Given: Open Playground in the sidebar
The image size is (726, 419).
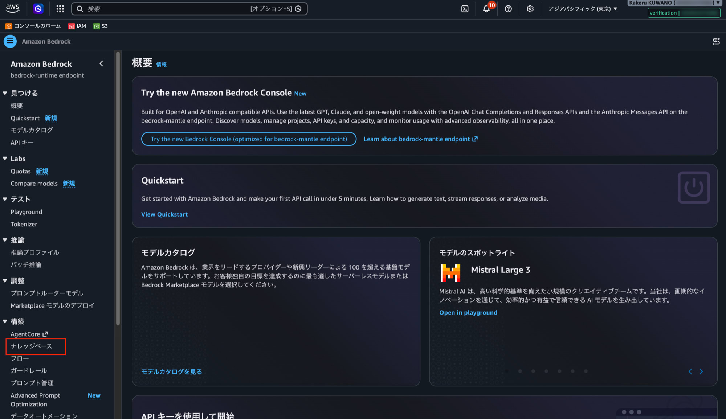Looking at the screenshot, I should pos(26,212).
